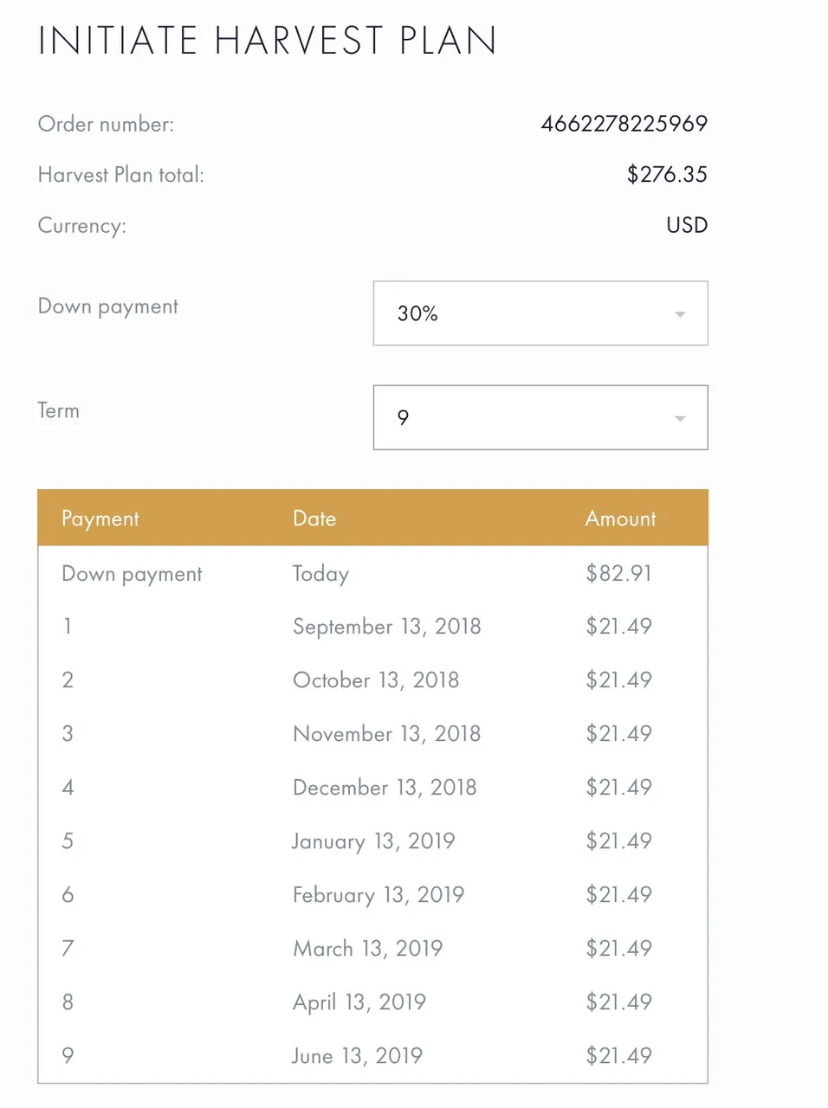Select the January 13, 2019 row
The width and height of the screenshot is (828, 1108).
[x=372, y=841]
